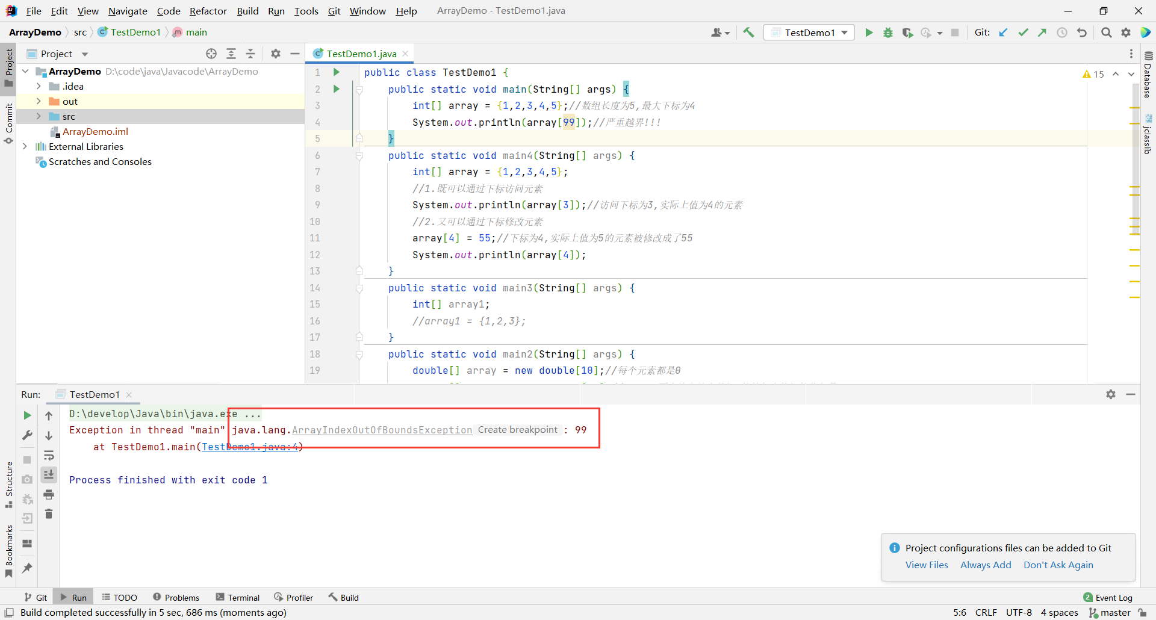Screen dimensions: 1156x620
Task: Clear All console output trash icon
Action: pos(49,514)
